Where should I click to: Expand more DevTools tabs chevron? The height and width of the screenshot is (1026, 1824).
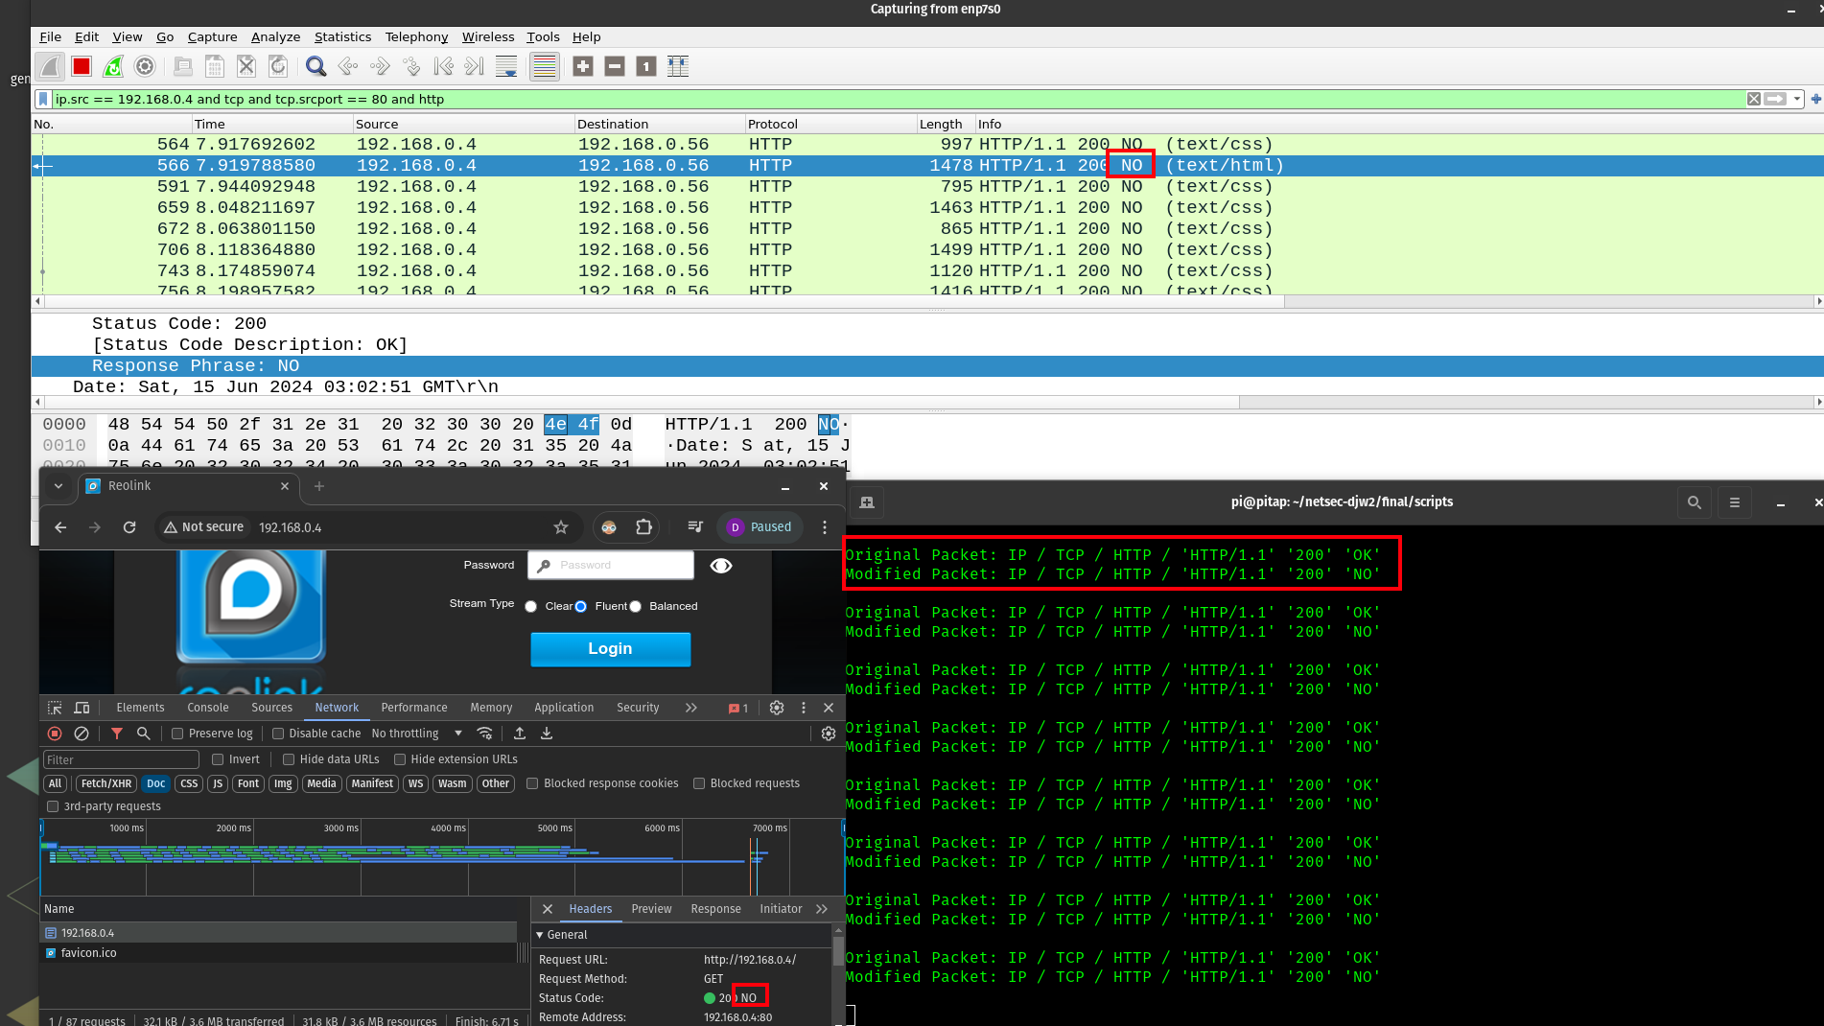(x=691, y=708)
